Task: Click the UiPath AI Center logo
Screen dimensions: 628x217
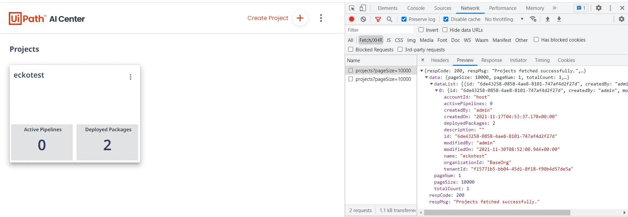Action: point(47,19)
